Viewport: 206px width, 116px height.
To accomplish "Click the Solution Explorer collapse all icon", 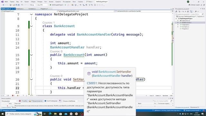I will point(185,12).
